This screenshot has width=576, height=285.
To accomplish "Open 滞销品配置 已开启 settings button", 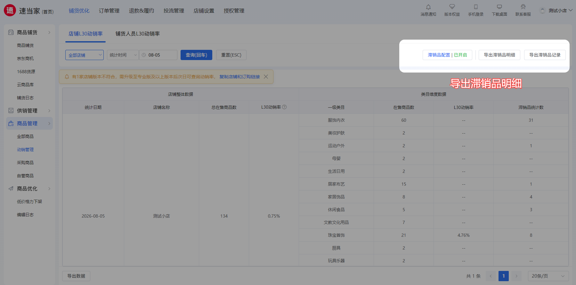I will pos(447,55).
